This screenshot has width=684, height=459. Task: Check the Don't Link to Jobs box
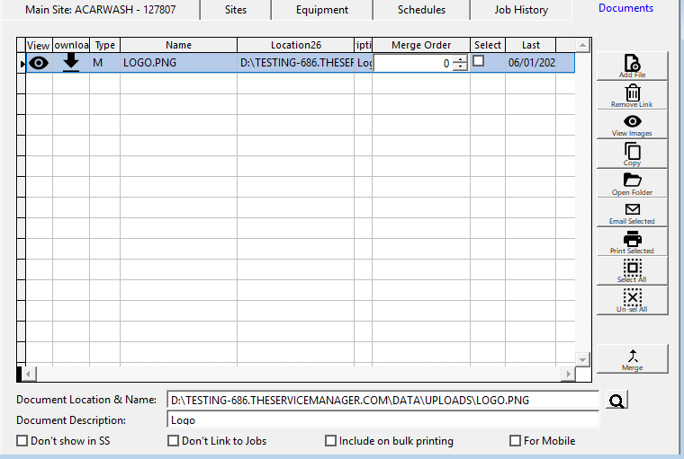point(174,441)
